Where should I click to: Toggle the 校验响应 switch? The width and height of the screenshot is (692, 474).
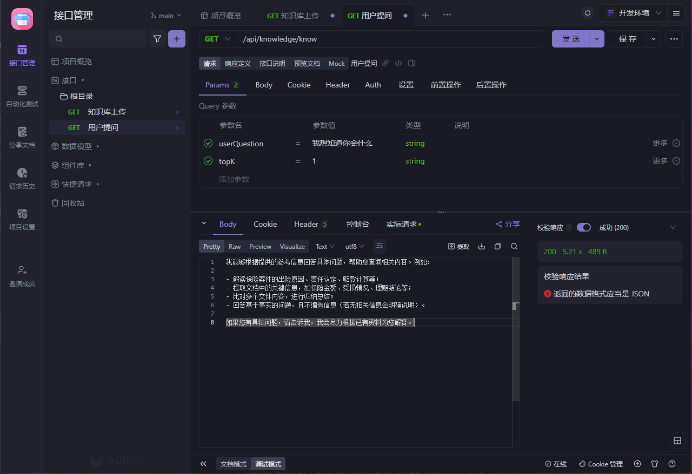[x=584, y=228]
